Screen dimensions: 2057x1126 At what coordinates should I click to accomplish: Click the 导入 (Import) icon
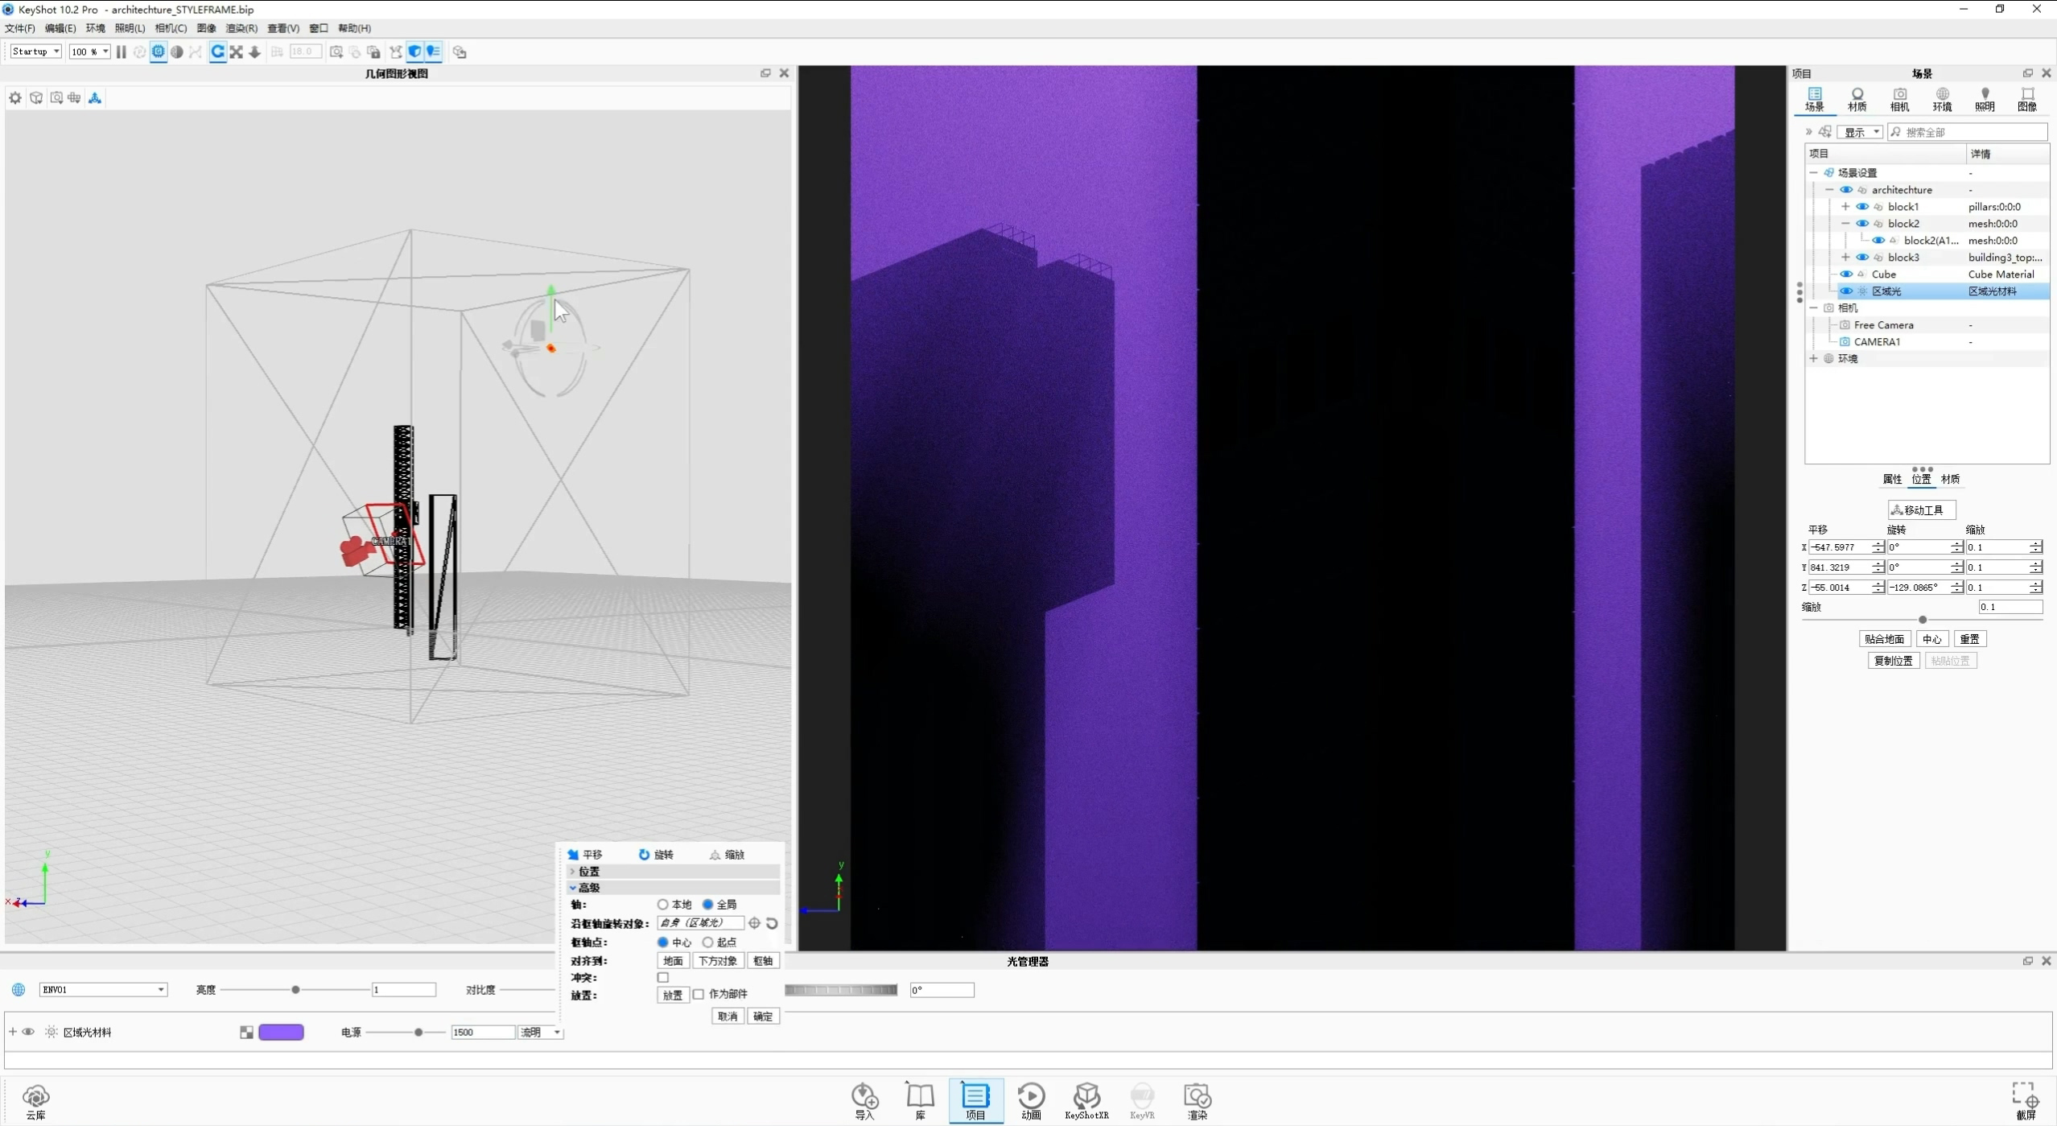click(863, 1099)
